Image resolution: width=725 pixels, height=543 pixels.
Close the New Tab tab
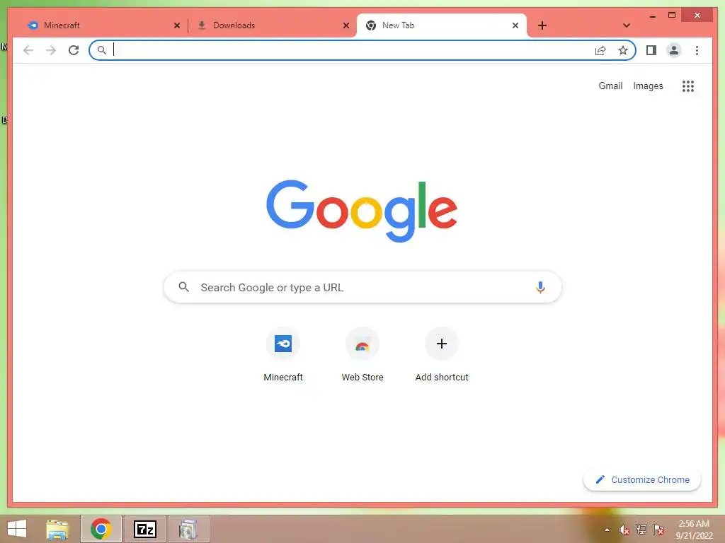click(515, 25)
